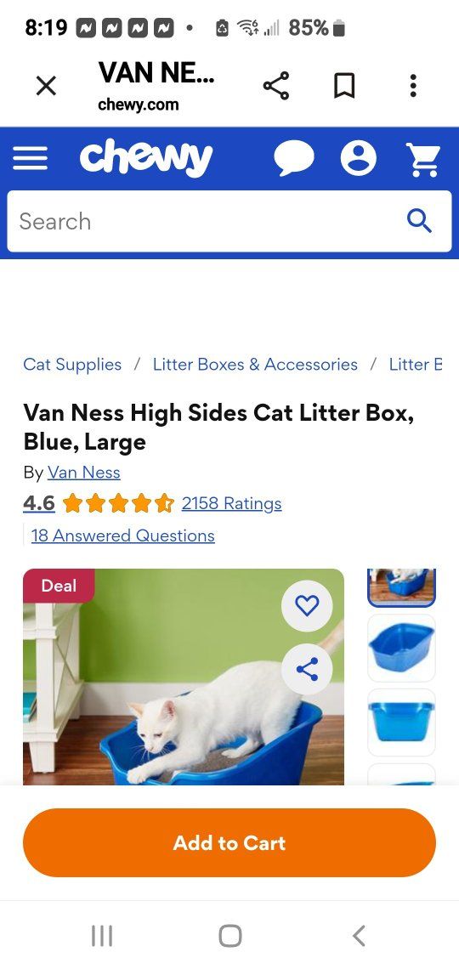
Task: Click in the Search field
Action: tap(229, 221)
